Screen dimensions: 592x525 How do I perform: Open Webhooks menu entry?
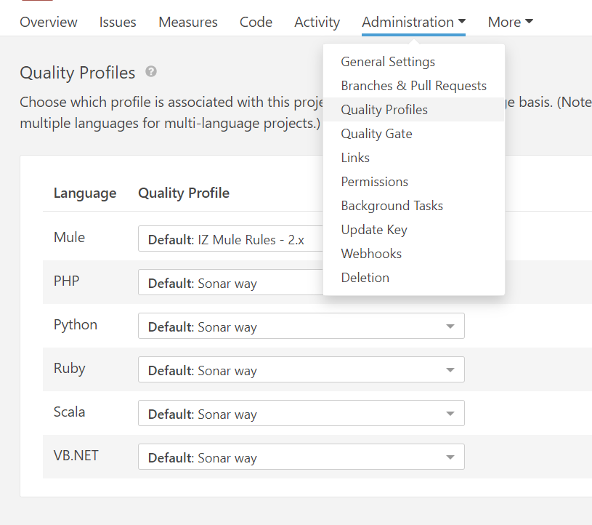(414, 254)
